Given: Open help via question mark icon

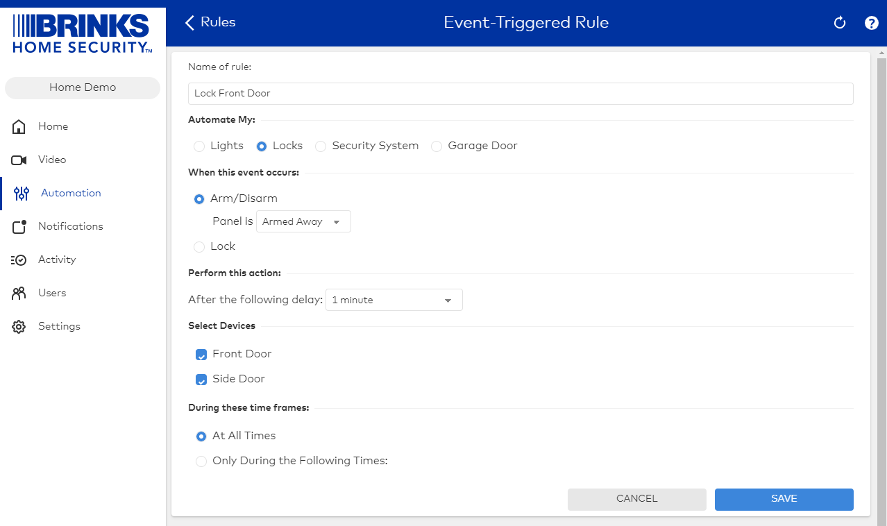Looking at the screenshot, I should (872, 23).
